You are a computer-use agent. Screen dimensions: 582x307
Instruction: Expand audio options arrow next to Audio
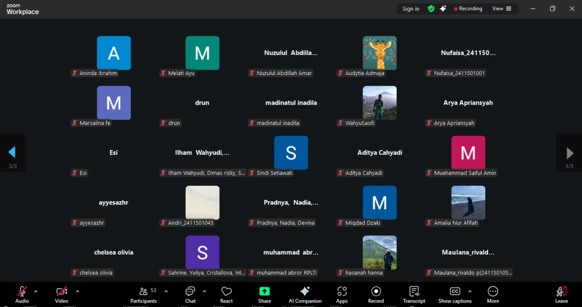36,291
